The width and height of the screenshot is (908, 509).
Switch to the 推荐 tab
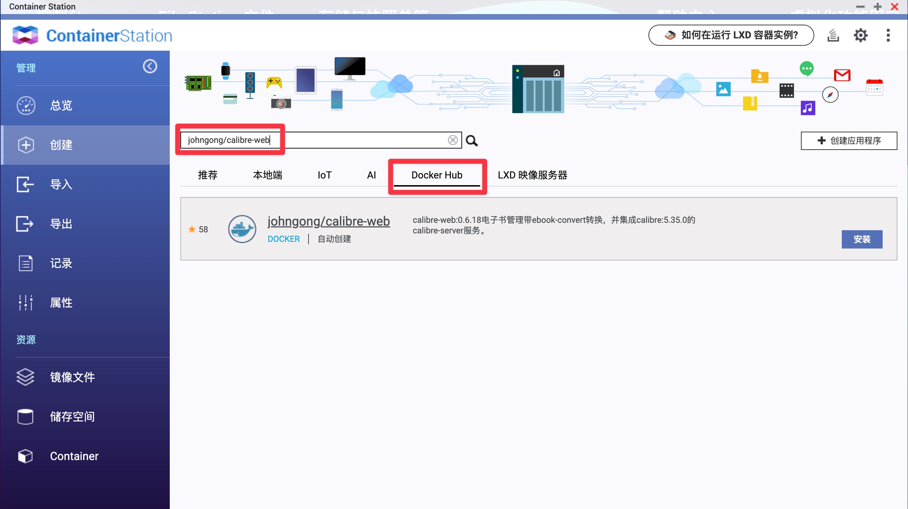tap(207, 175)
